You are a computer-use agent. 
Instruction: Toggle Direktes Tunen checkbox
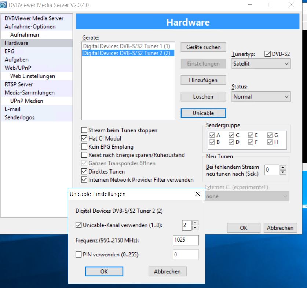(84, 171)
